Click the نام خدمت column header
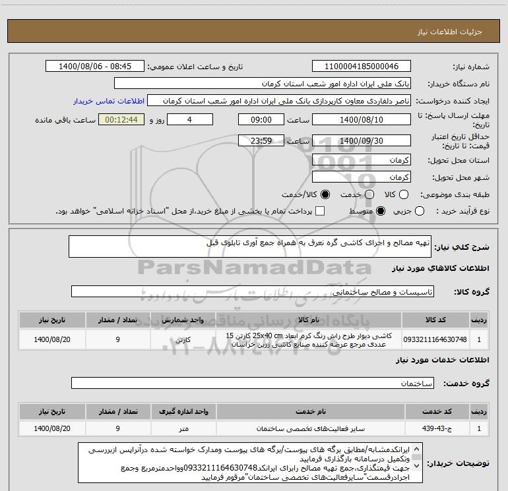The width and height of the screenshot is (508, 491). (x=310, y=411)
